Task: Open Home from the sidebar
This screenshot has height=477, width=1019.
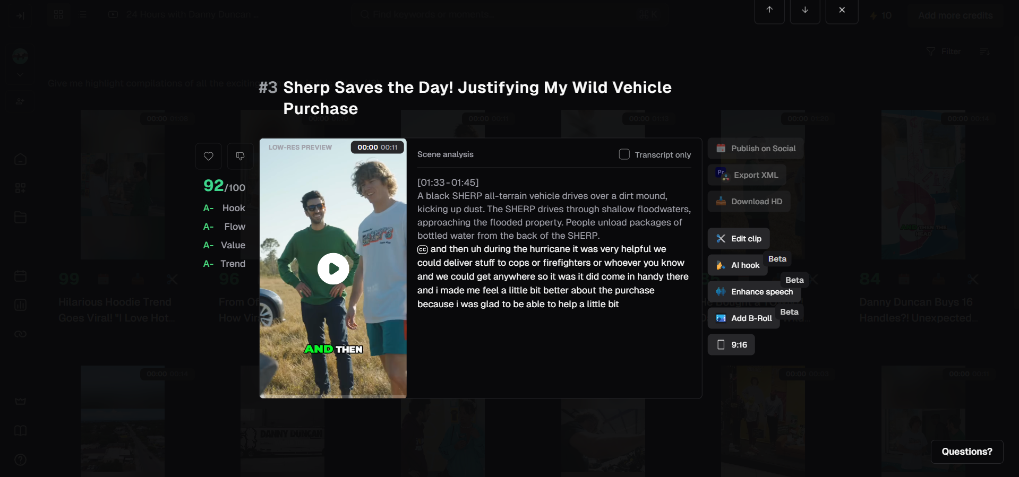Action: click(20, 159)
